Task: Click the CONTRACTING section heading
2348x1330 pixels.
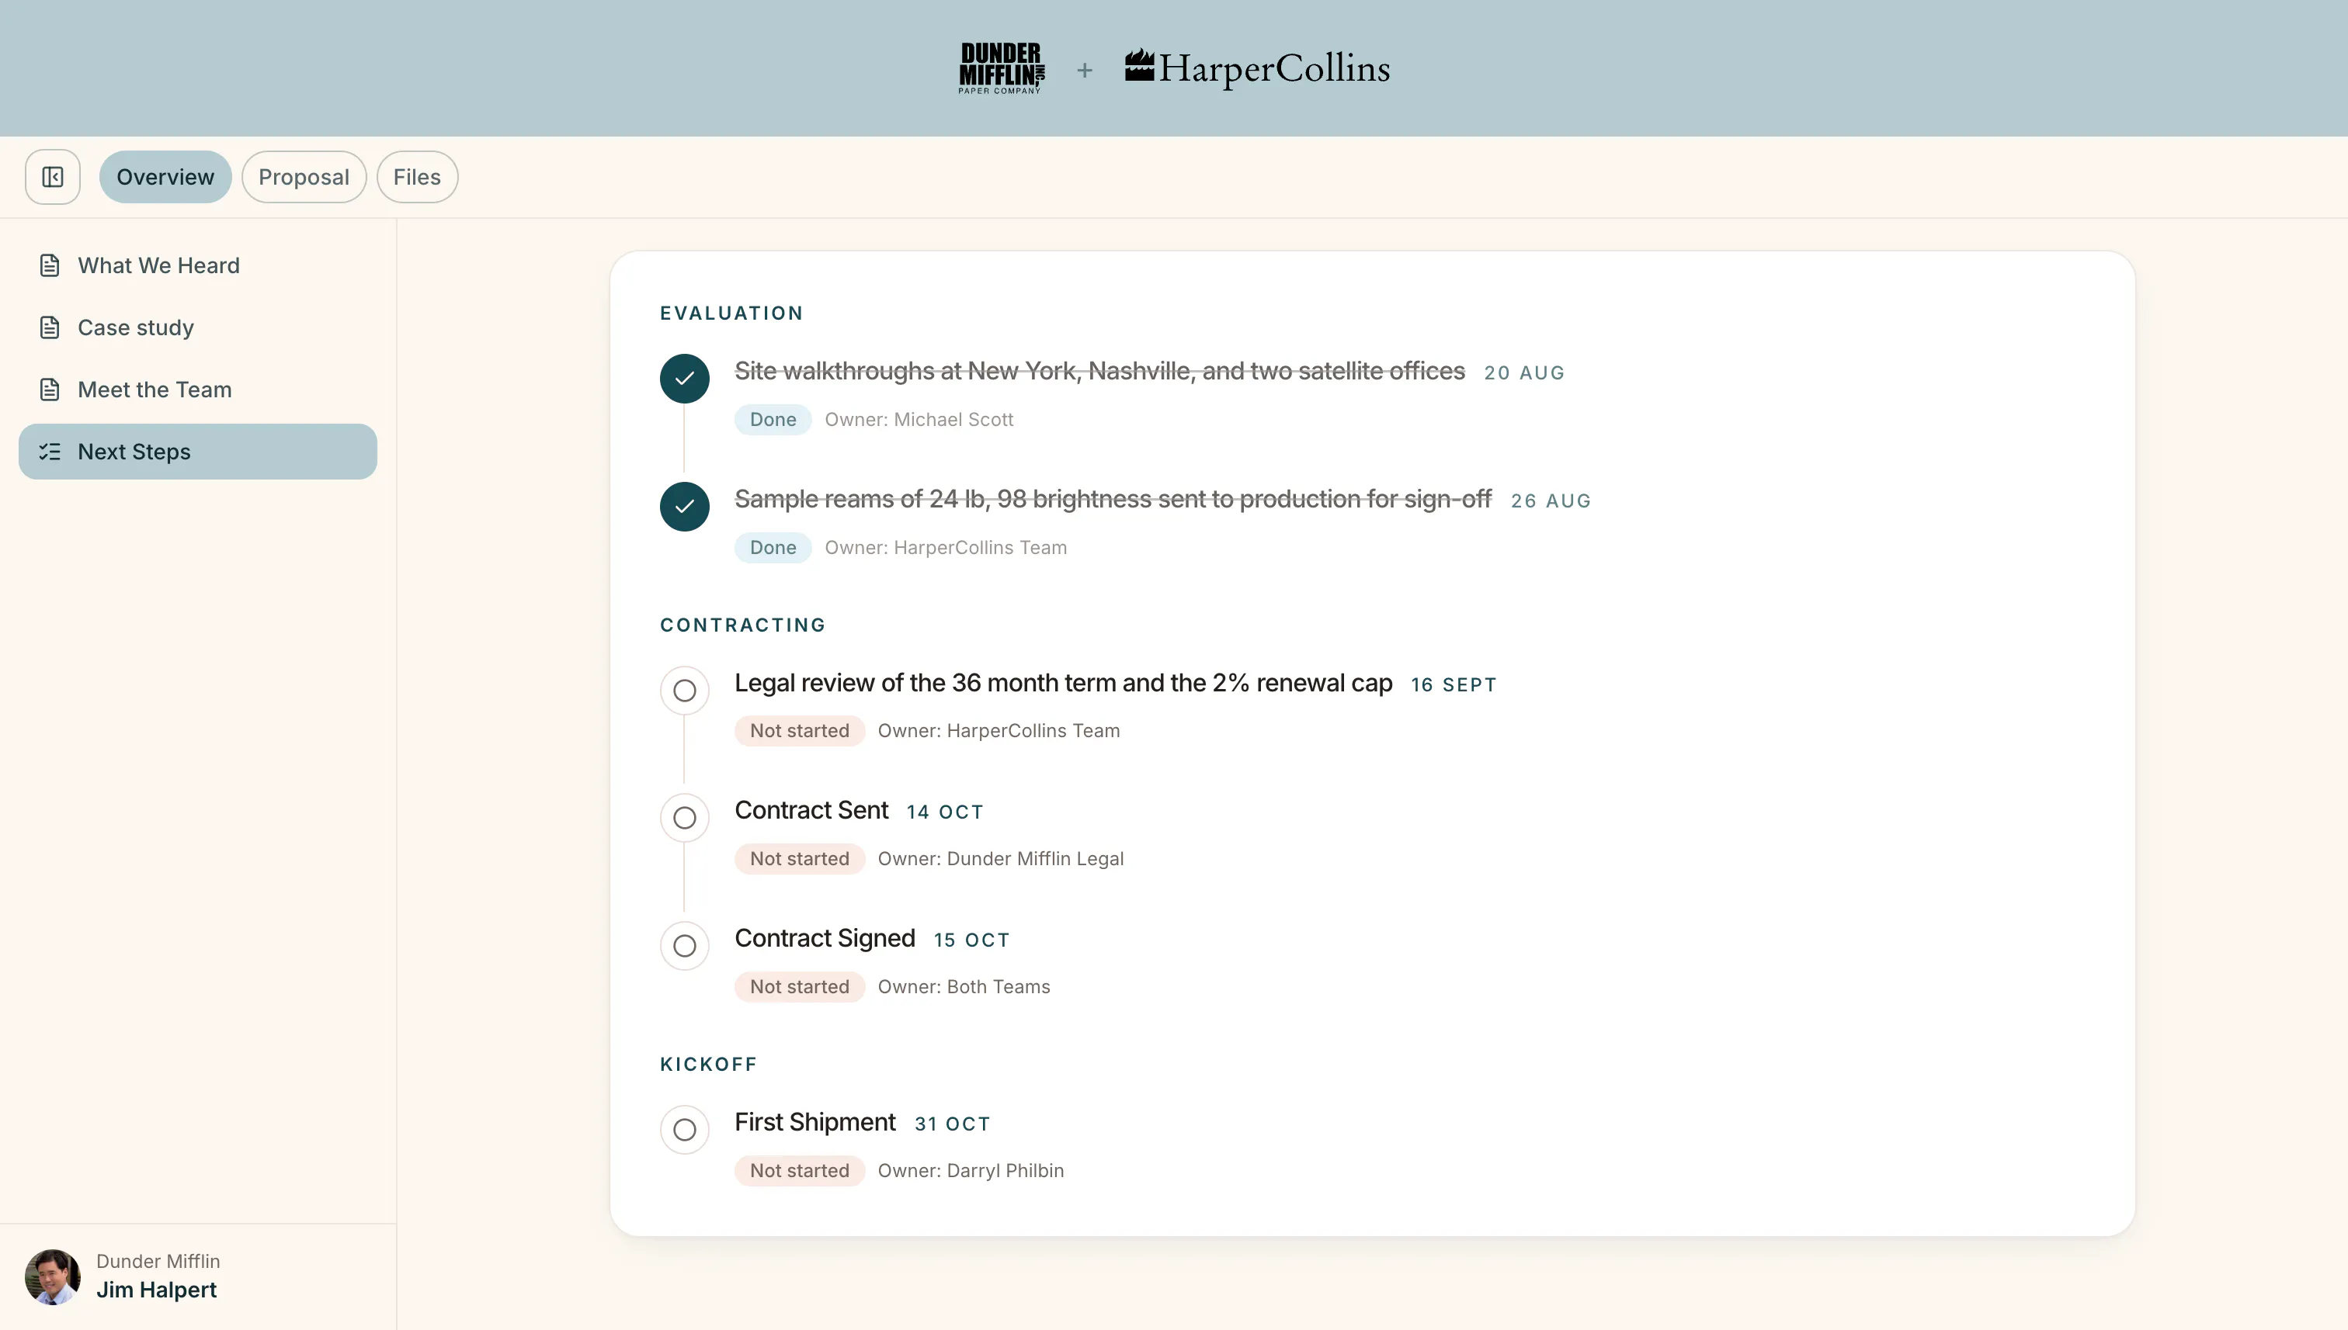Action: [x=743, y=625]
